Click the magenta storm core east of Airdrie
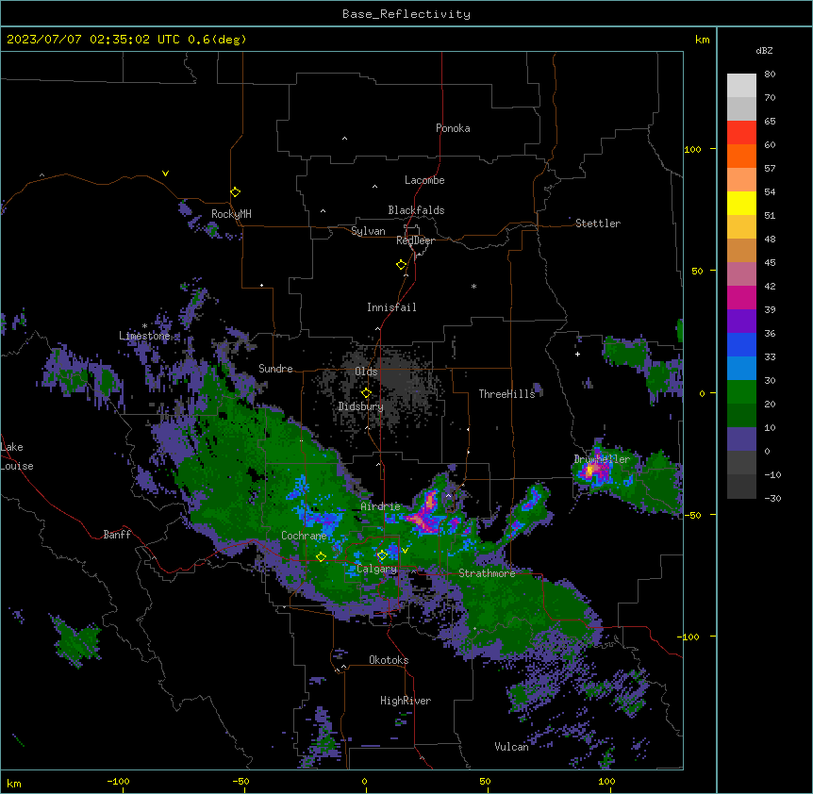The image size is (813, 794). (x=426, y=516)
